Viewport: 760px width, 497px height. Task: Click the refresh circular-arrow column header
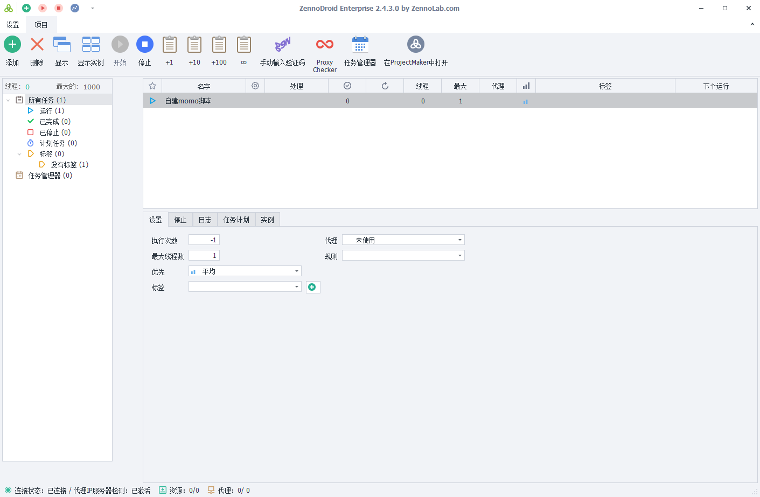pyautogui.click(x=385, y=86)
